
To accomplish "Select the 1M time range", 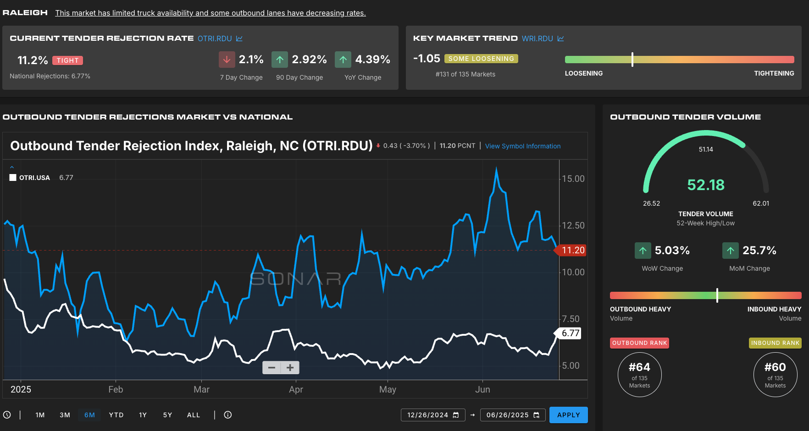I will (40, 415).
